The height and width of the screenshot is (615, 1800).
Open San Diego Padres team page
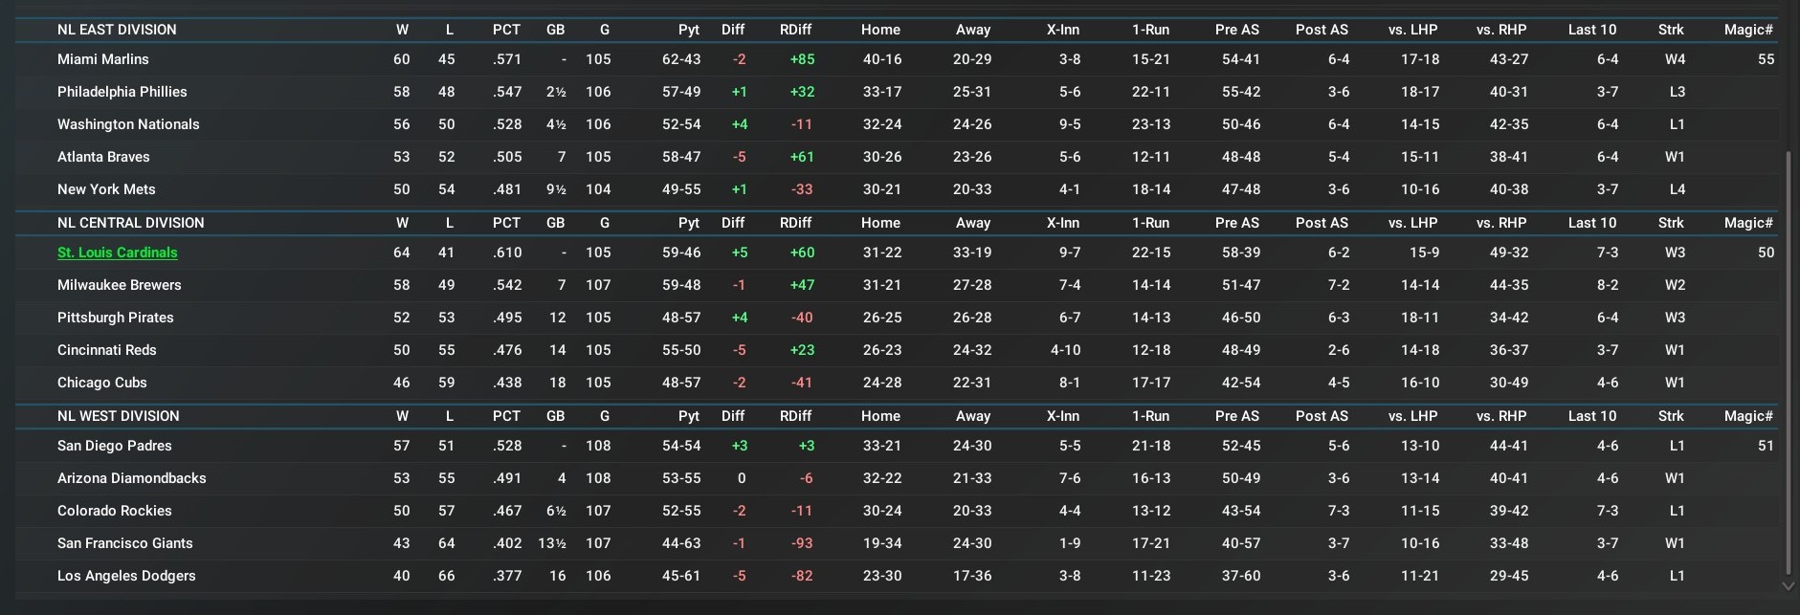click(x=115, y=446)
